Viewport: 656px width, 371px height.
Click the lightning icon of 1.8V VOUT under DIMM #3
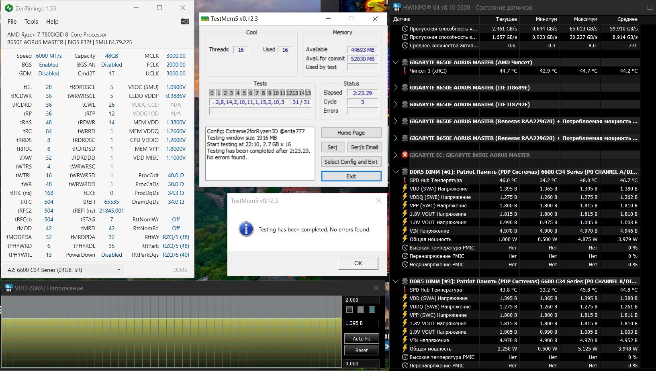(x=405, y=323)
